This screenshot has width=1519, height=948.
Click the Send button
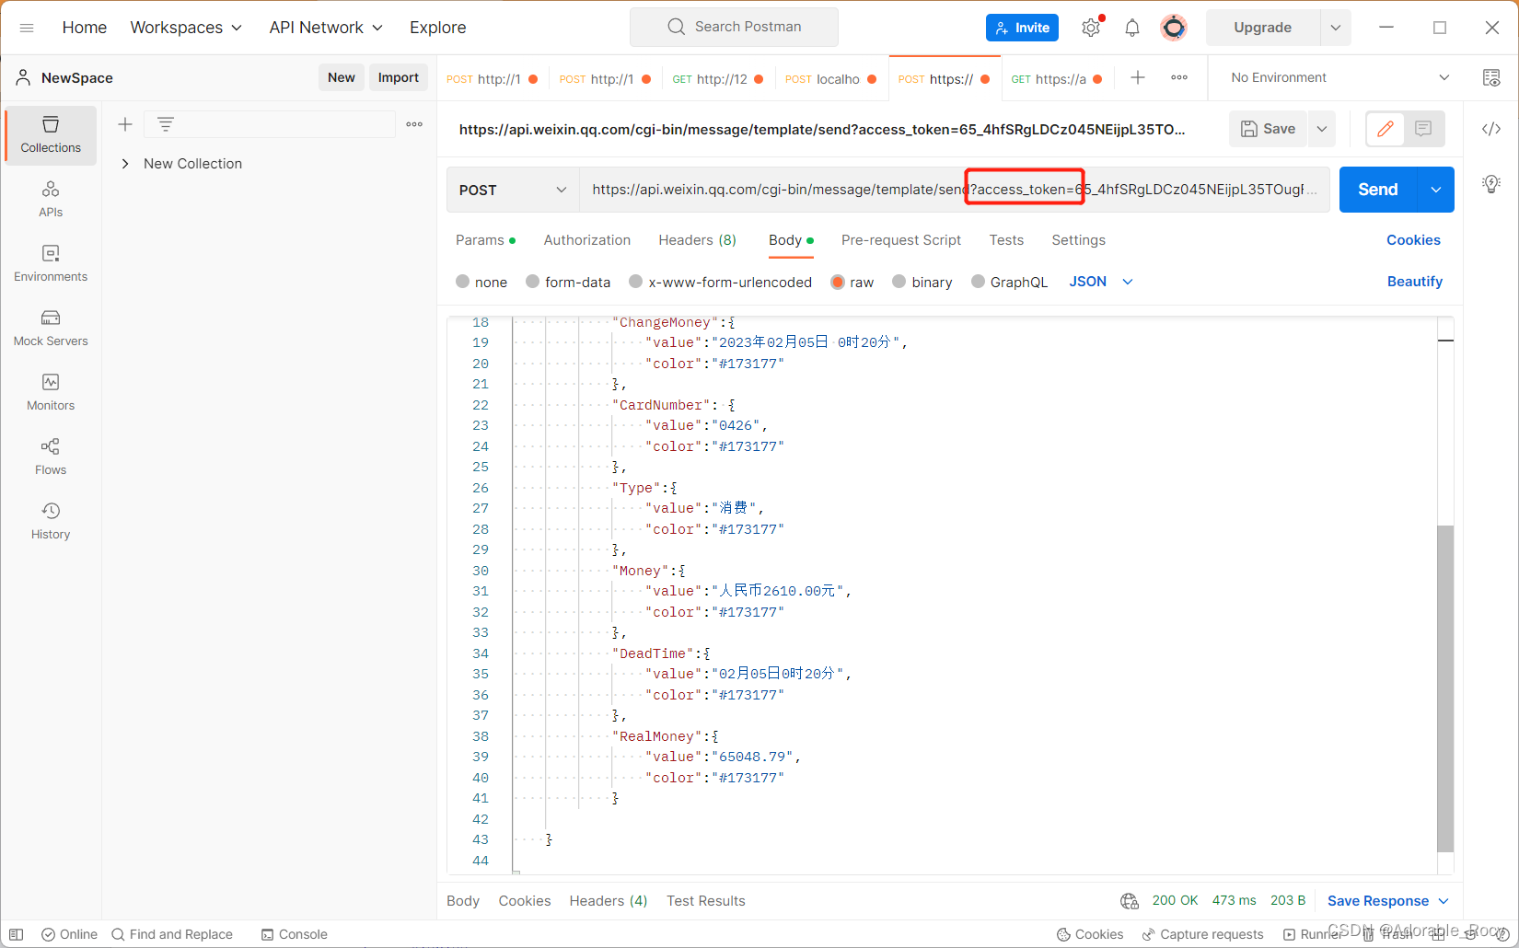[1378, 190]
